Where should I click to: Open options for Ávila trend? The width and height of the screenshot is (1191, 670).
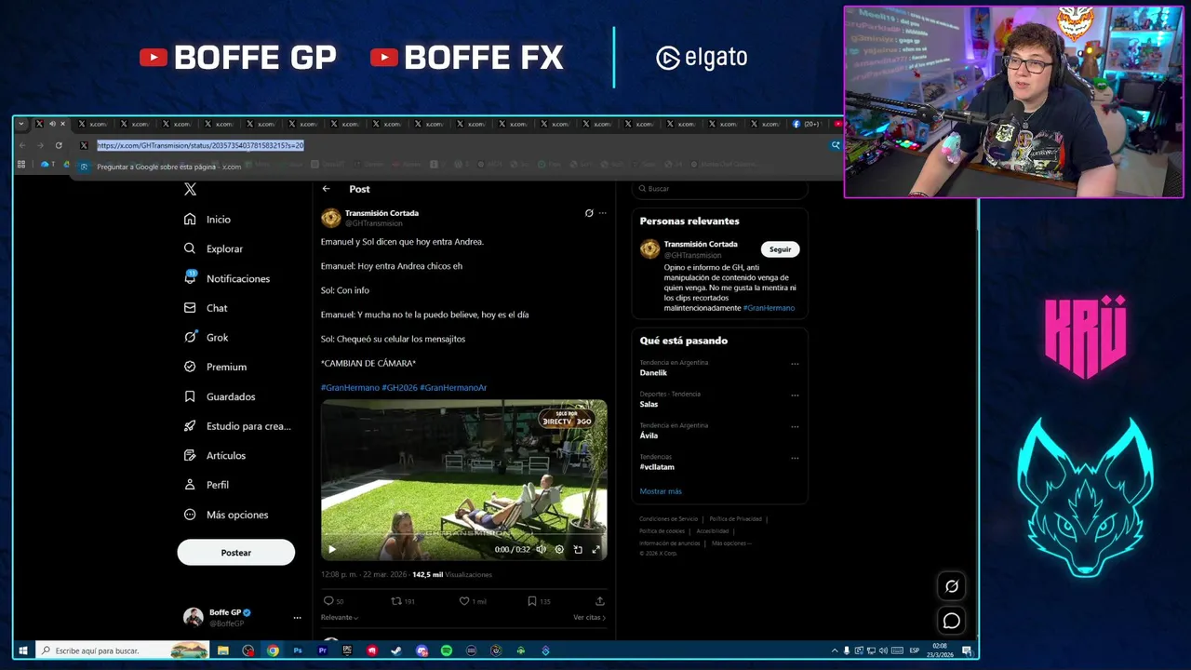click(x=795, y=426)
